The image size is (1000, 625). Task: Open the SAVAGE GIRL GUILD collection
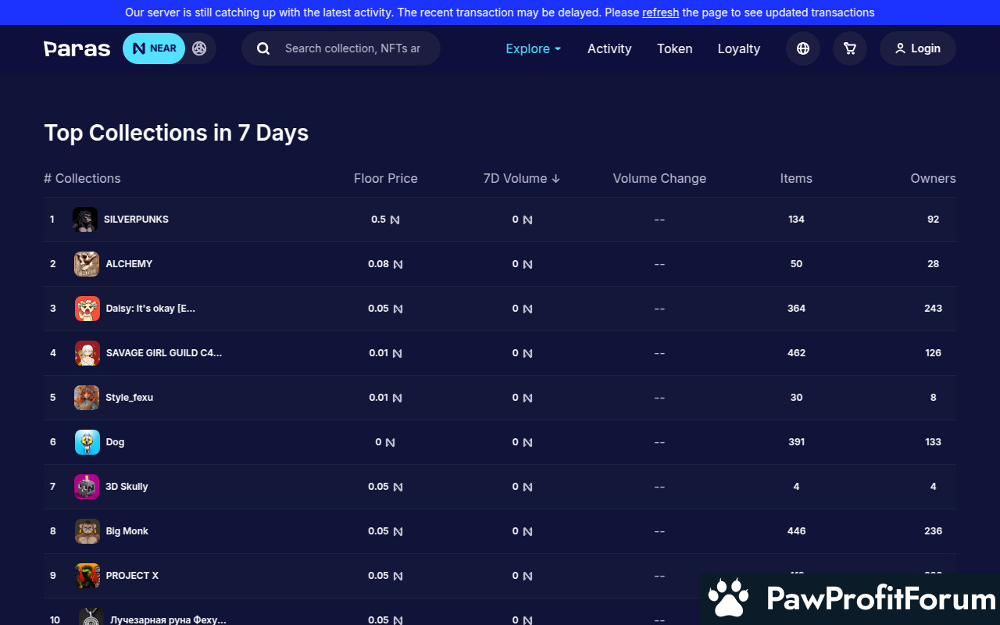point(163,353)
